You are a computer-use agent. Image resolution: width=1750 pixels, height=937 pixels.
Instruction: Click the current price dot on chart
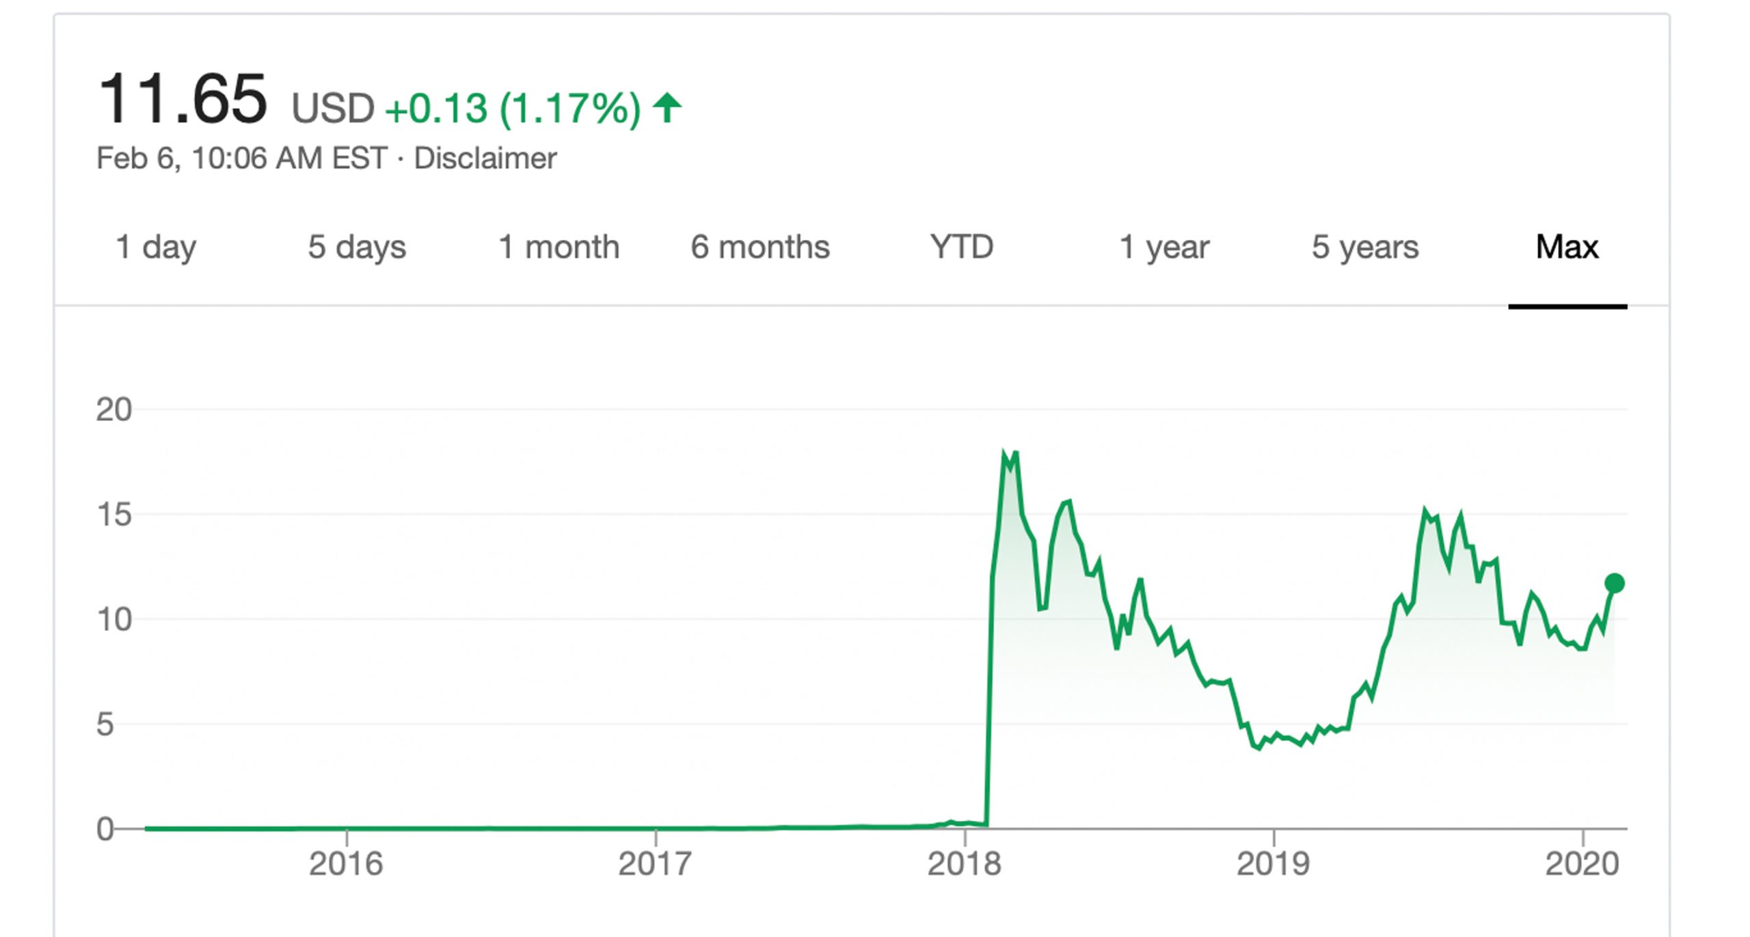click(x=1615, y=583)
